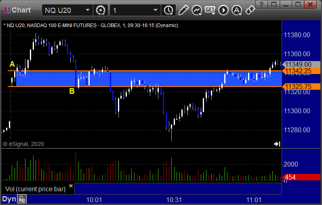Click the 11380.00 price axis label

pyautogui.click(x=297, y=35)
